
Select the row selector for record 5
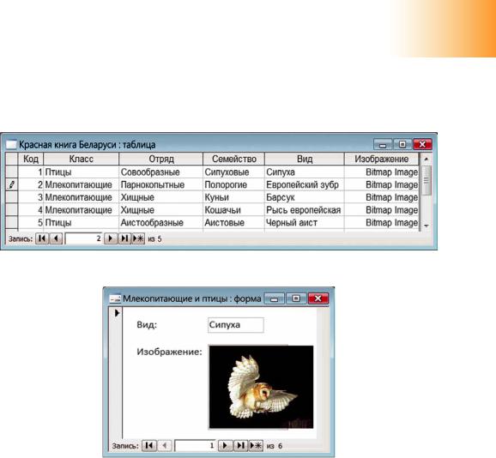[x=12, y=222]
